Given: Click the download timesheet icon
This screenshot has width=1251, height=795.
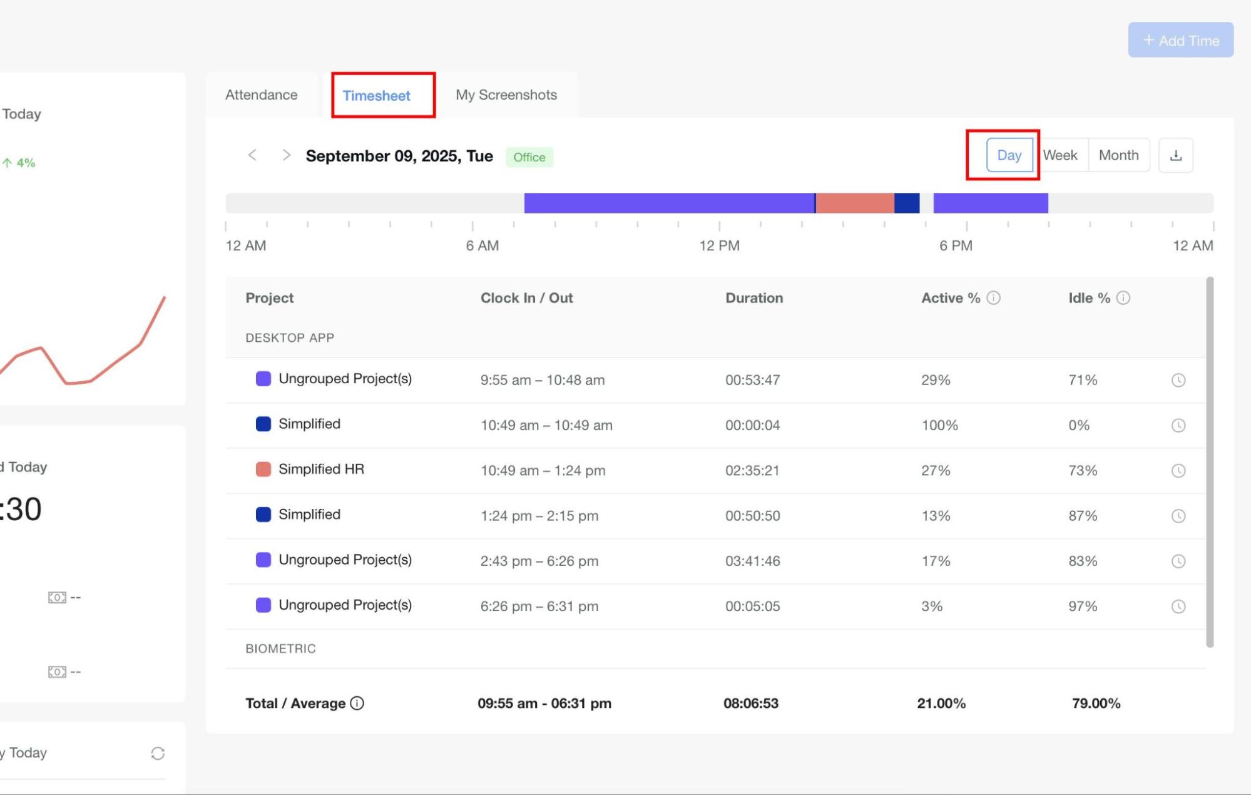Looking at the screenshot, I should 1175,155.
